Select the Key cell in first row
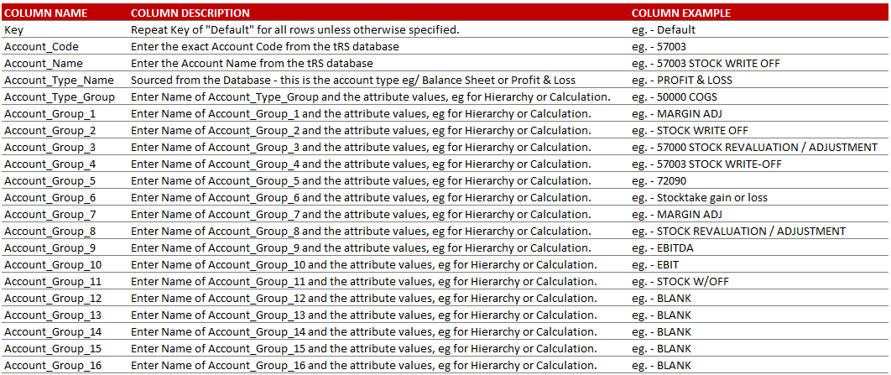 tap(14, 29)
